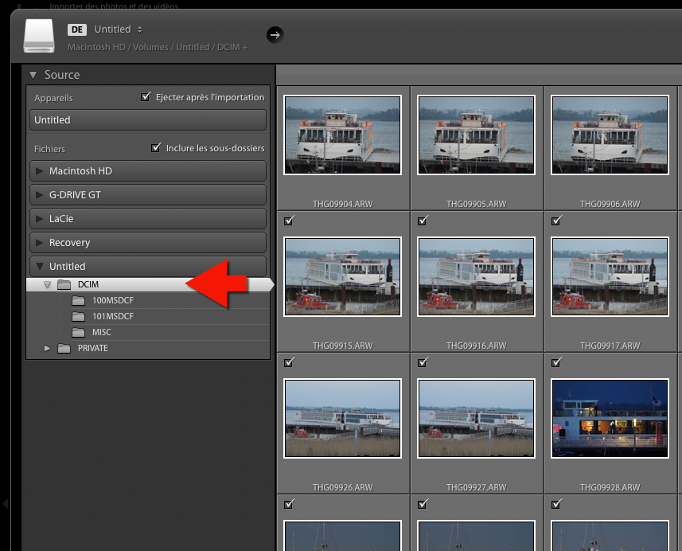682x551 pixels.
Task: Click the DE badge beside Untitled
Action: 77,29
